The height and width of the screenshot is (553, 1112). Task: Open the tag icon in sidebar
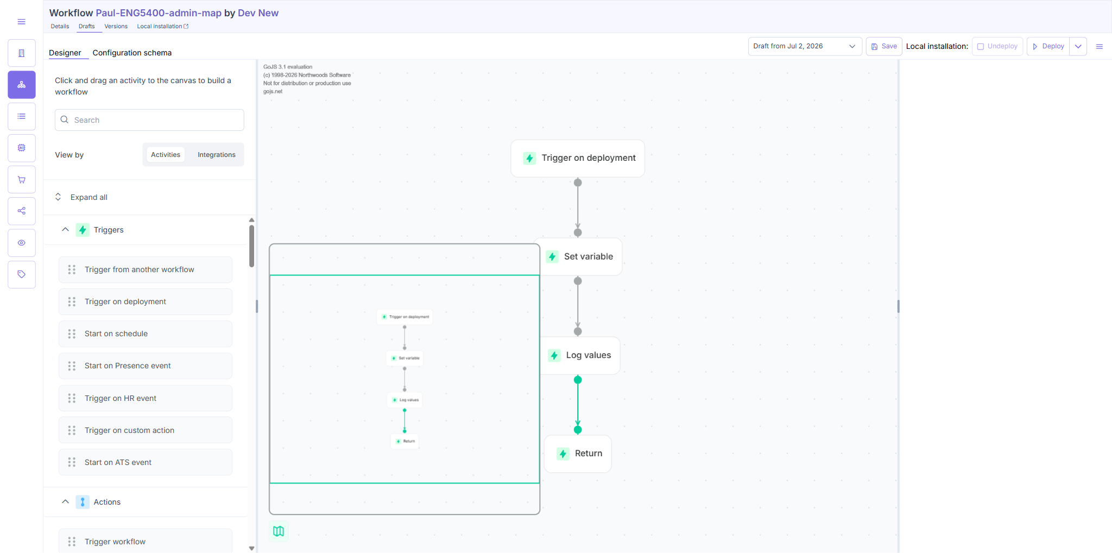[x=22, y=274]
